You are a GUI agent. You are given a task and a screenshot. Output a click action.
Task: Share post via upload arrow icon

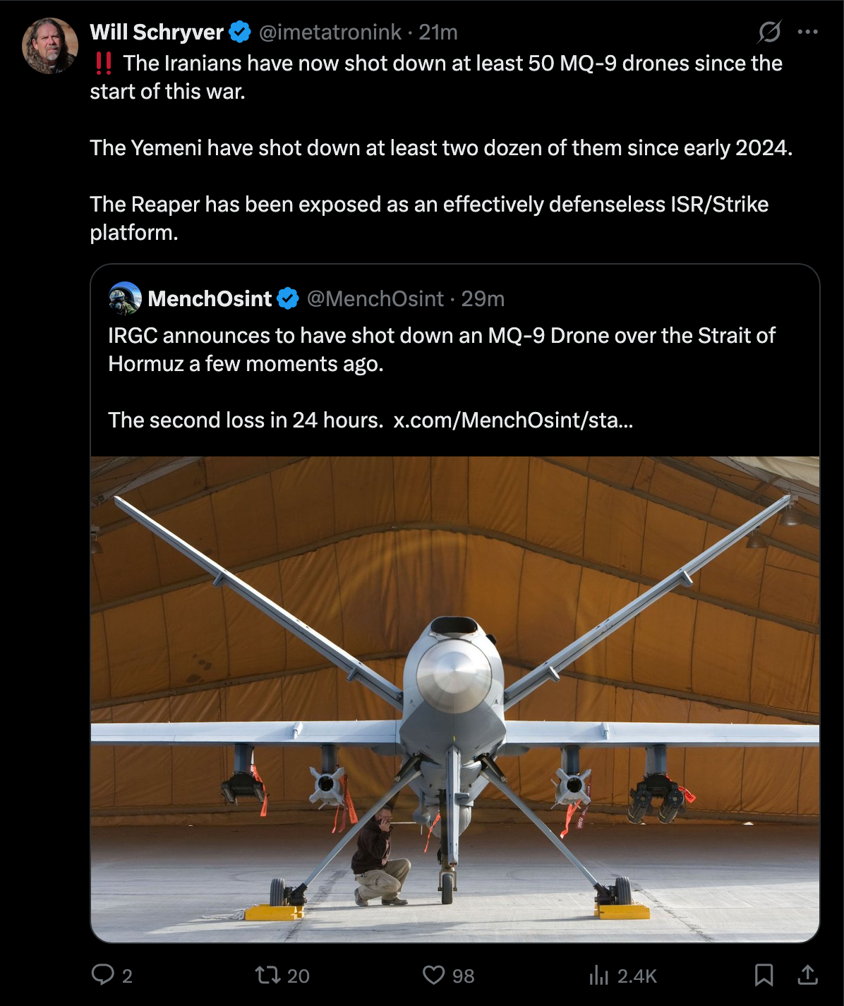pyautogui.click(x=807, y=975)
